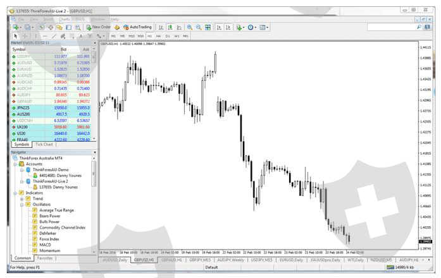This screenshot has width=441, height=278.
Task: Open the MetaEditor icon beside New Order
Action: (x=117, y=27)
